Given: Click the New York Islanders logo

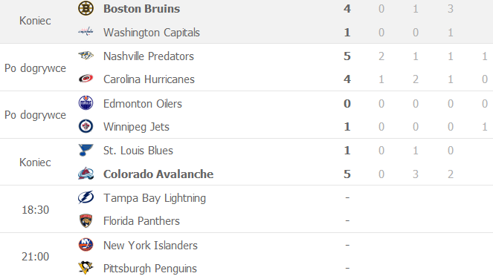Looking at the screenshot, I should pyautogui.click(x=86, y=245).
